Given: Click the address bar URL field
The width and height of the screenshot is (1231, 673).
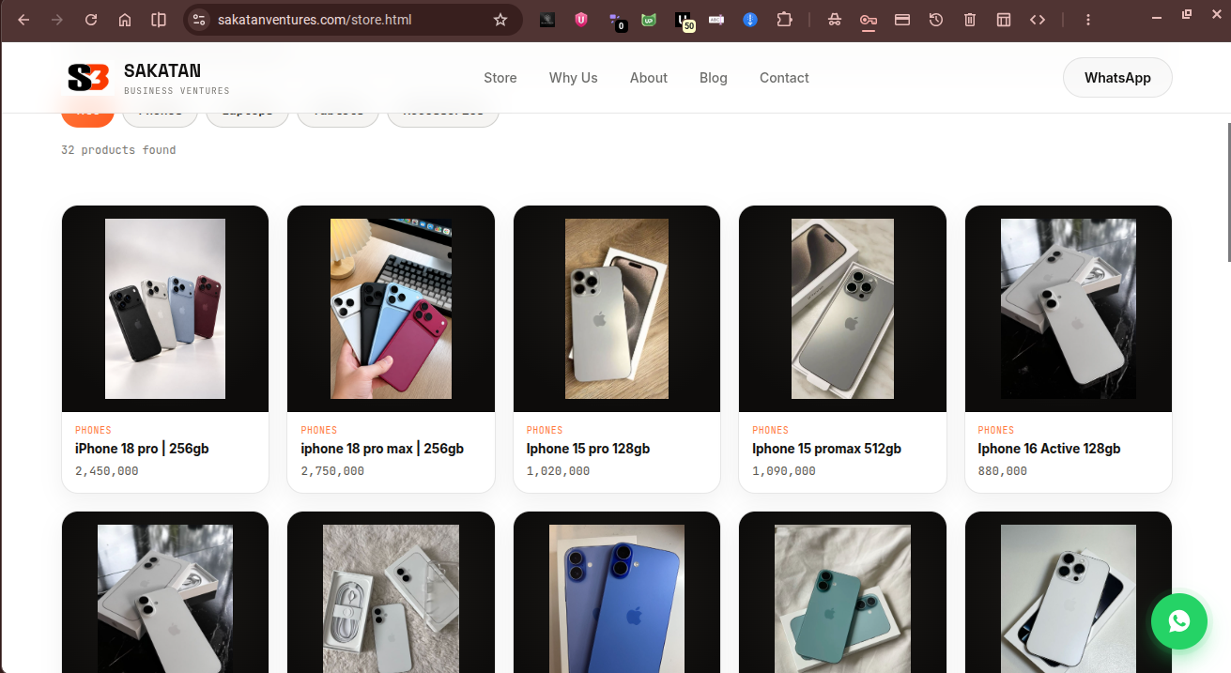Looking at the screenshot, I should pos(352,20).
